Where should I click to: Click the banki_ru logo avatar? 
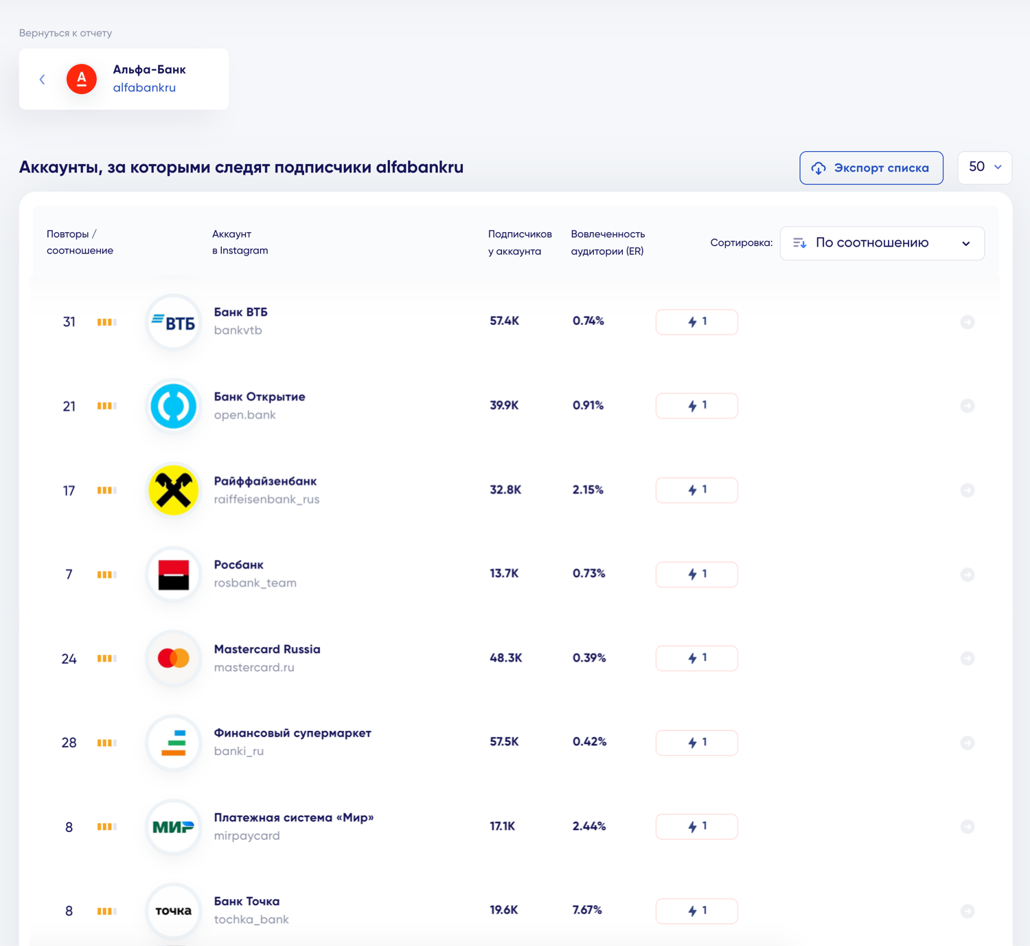(174, 743)
